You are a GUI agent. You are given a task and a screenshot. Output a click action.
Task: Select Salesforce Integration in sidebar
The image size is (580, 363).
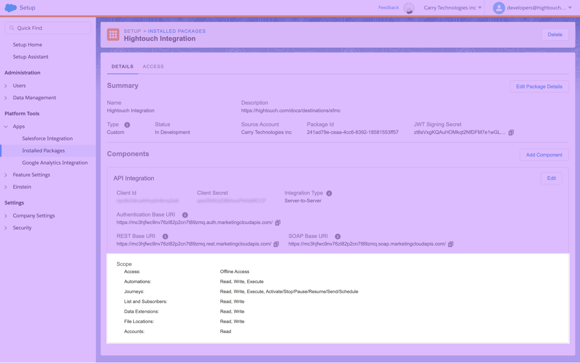pos(48,139)
